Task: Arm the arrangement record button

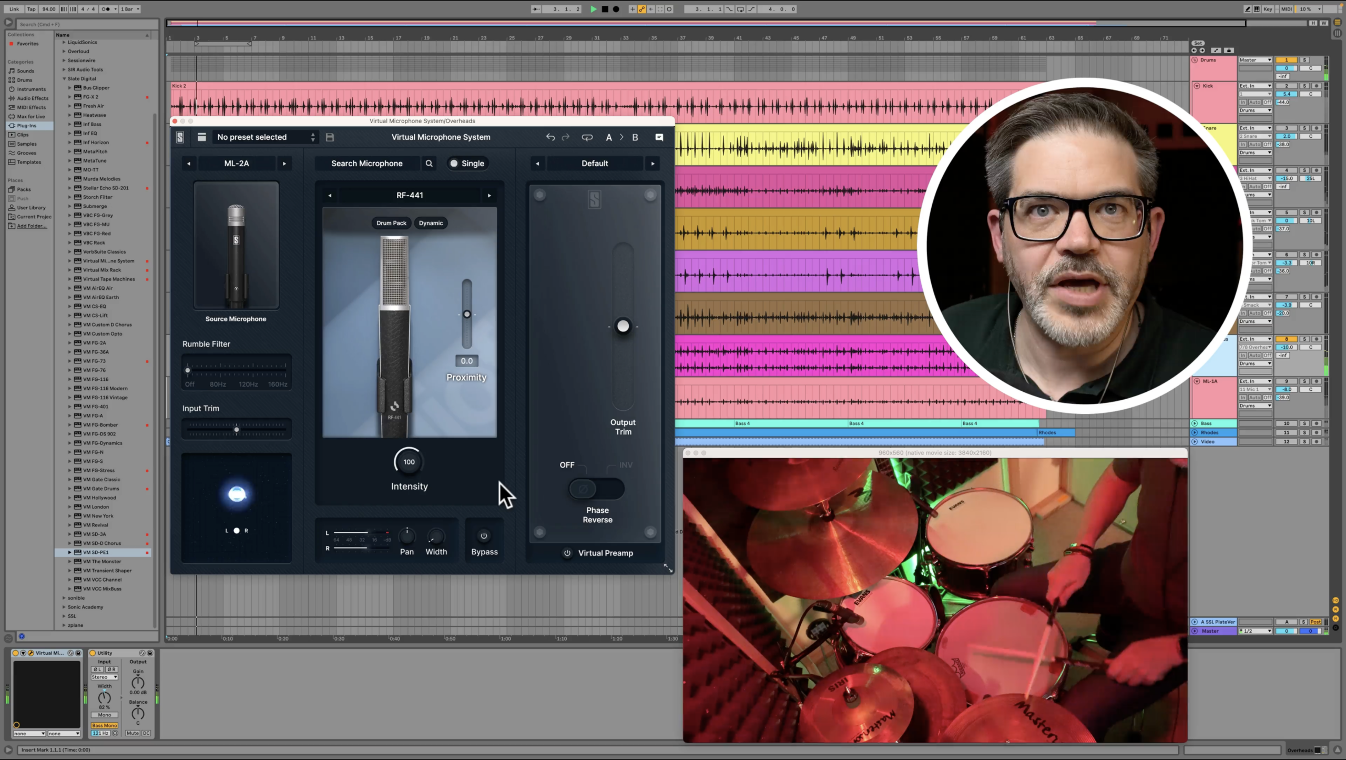Action: click(616, 9)
